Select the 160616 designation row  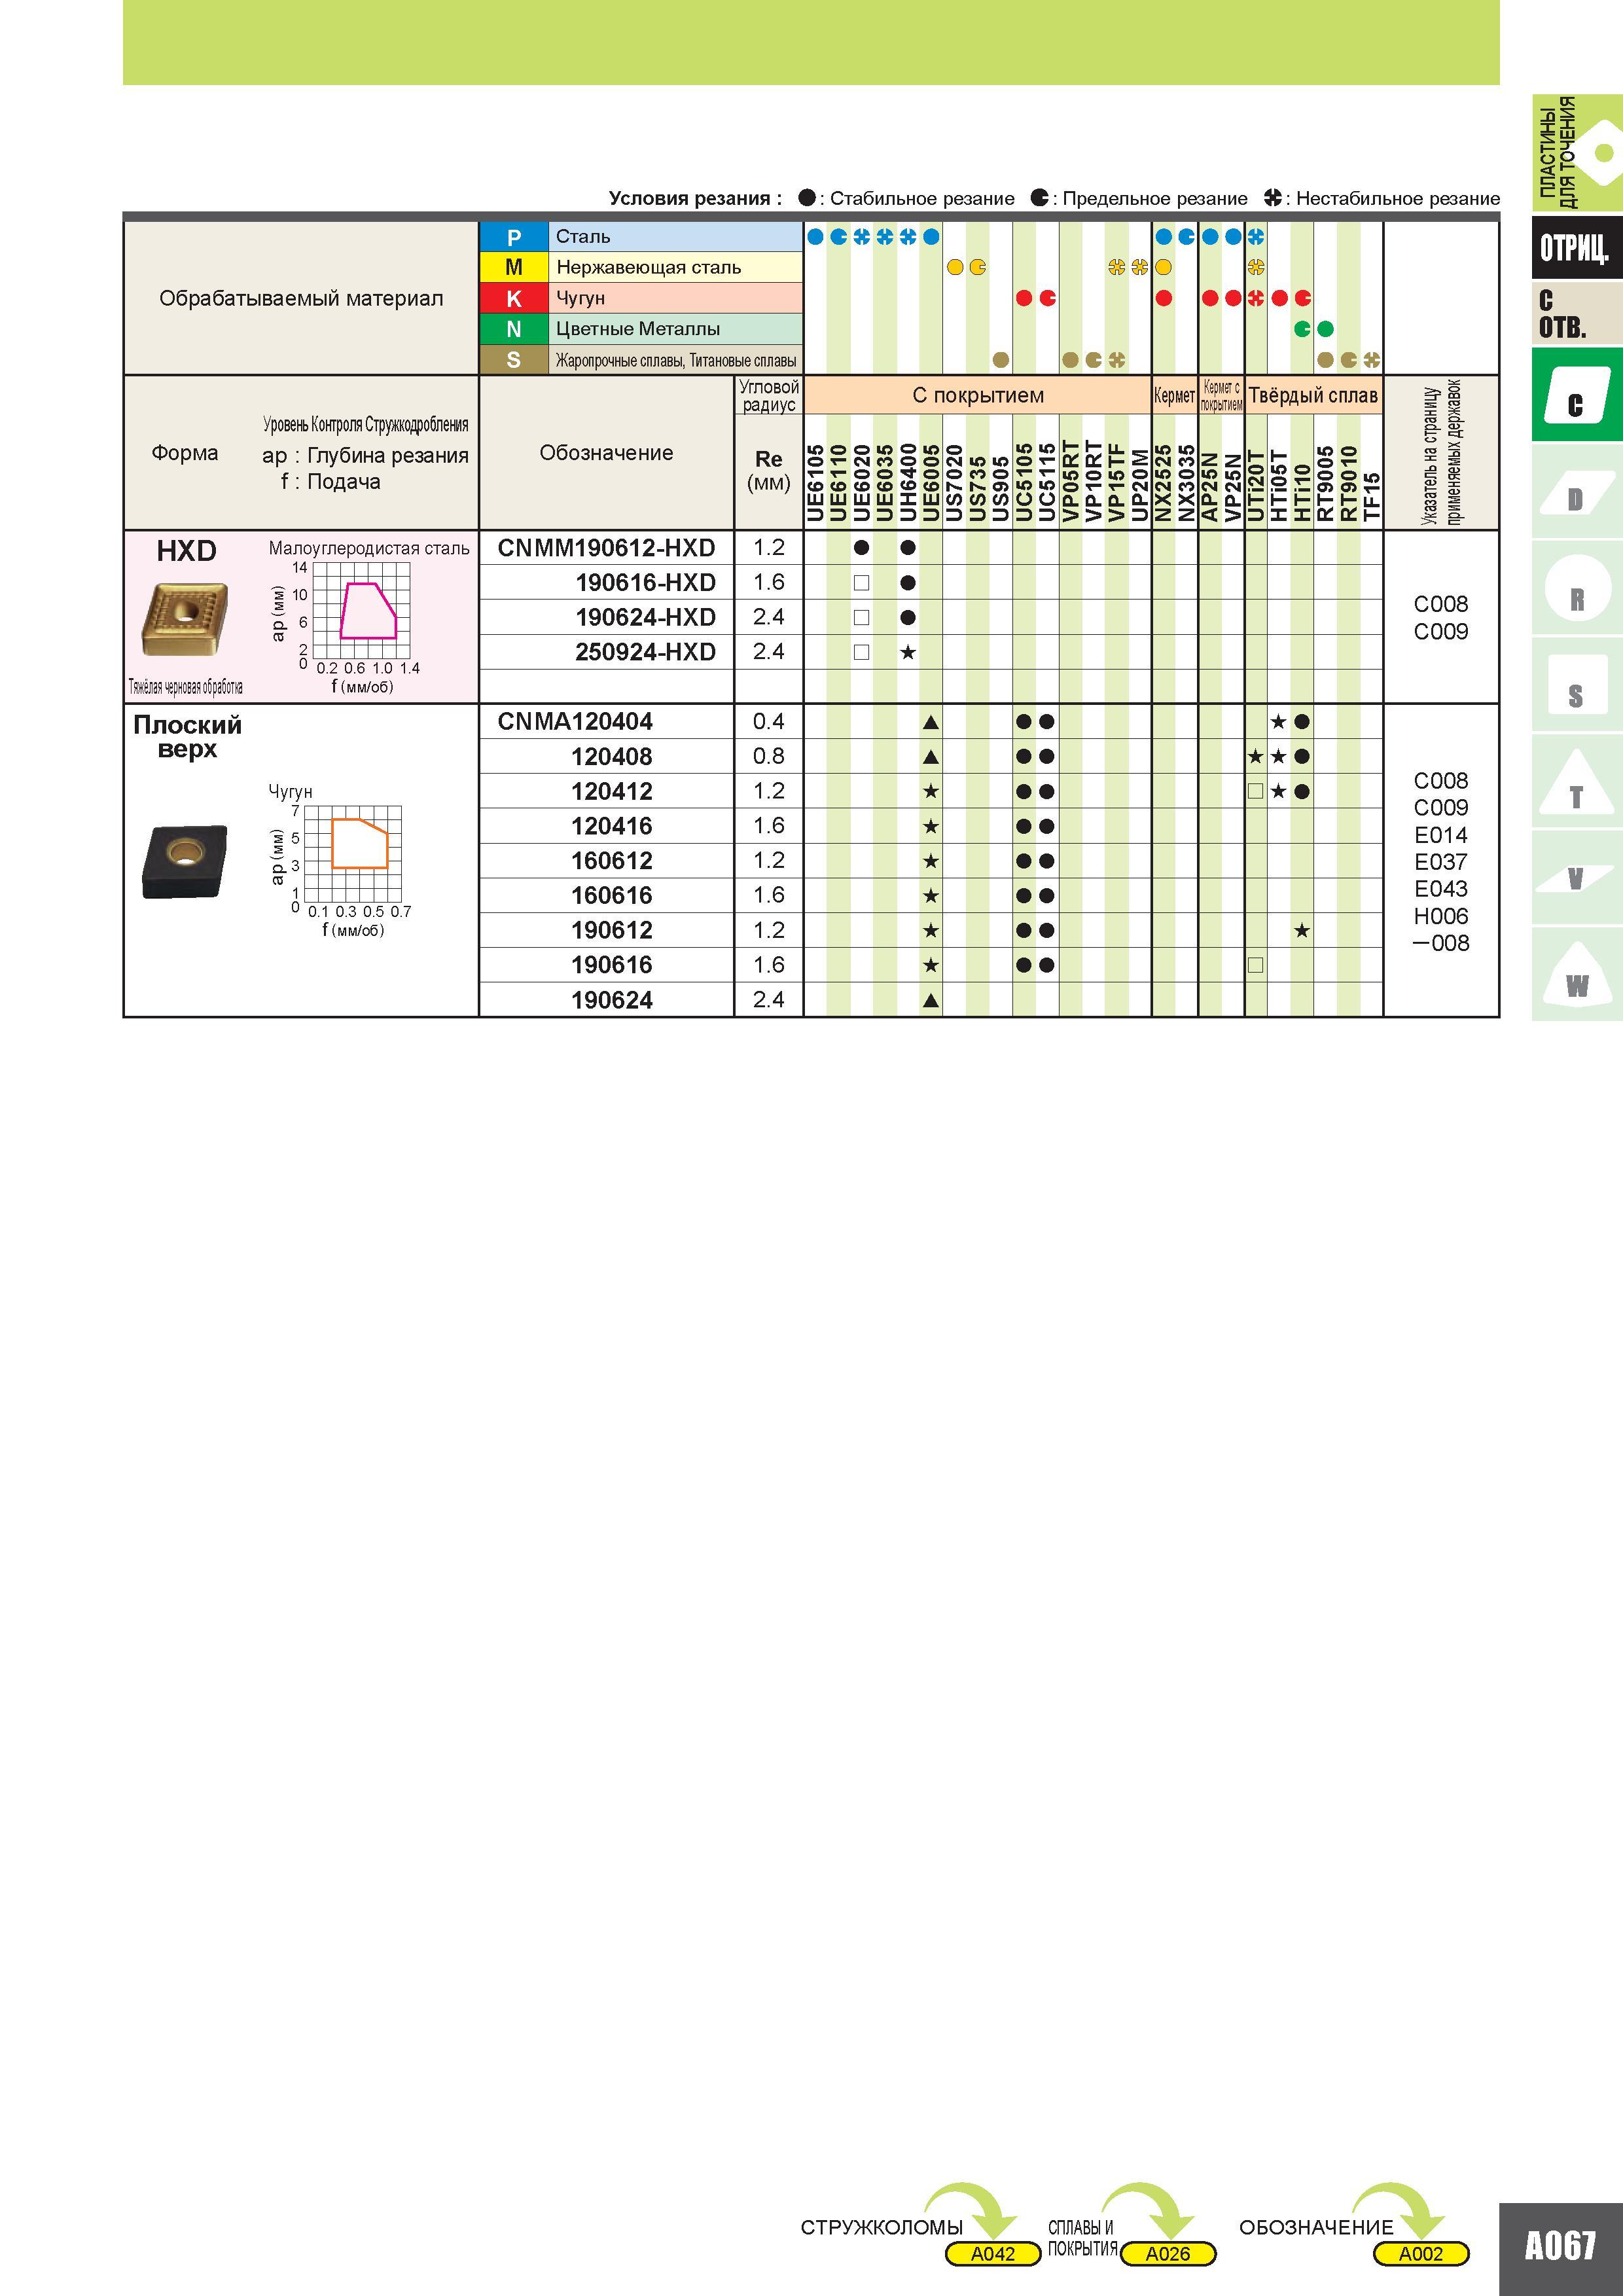[x=611, y=895]
